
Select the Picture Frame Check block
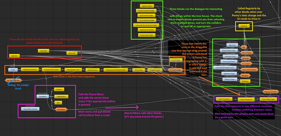point(229,51)
